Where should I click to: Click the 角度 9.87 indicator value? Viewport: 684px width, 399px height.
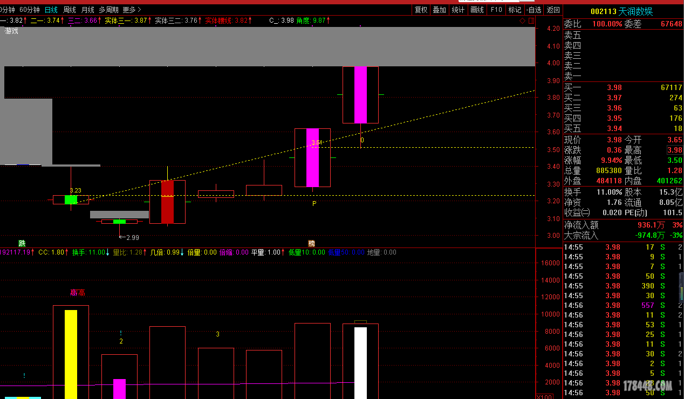(x=313, y=20)
